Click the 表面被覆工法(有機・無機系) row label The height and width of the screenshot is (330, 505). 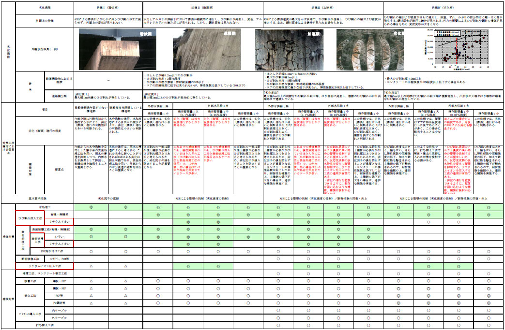[x=51, y=230]
